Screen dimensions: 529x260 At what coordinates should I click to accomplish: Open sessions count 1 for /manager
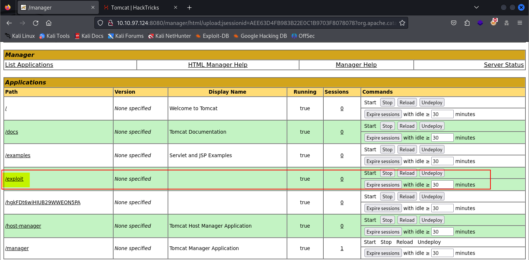point(342,248)
